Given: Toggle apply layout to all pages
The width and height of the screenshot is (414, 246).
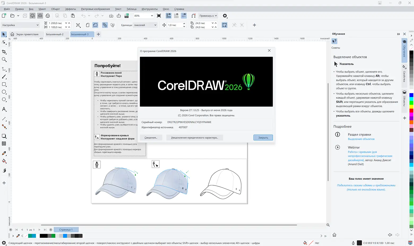Looking at the screenshot, I should click(105, 25).
